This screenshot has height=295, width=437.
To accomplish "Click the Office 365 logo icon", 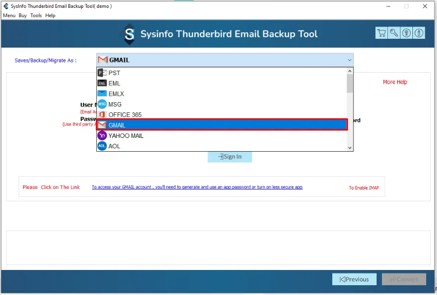I will point(102,115).
